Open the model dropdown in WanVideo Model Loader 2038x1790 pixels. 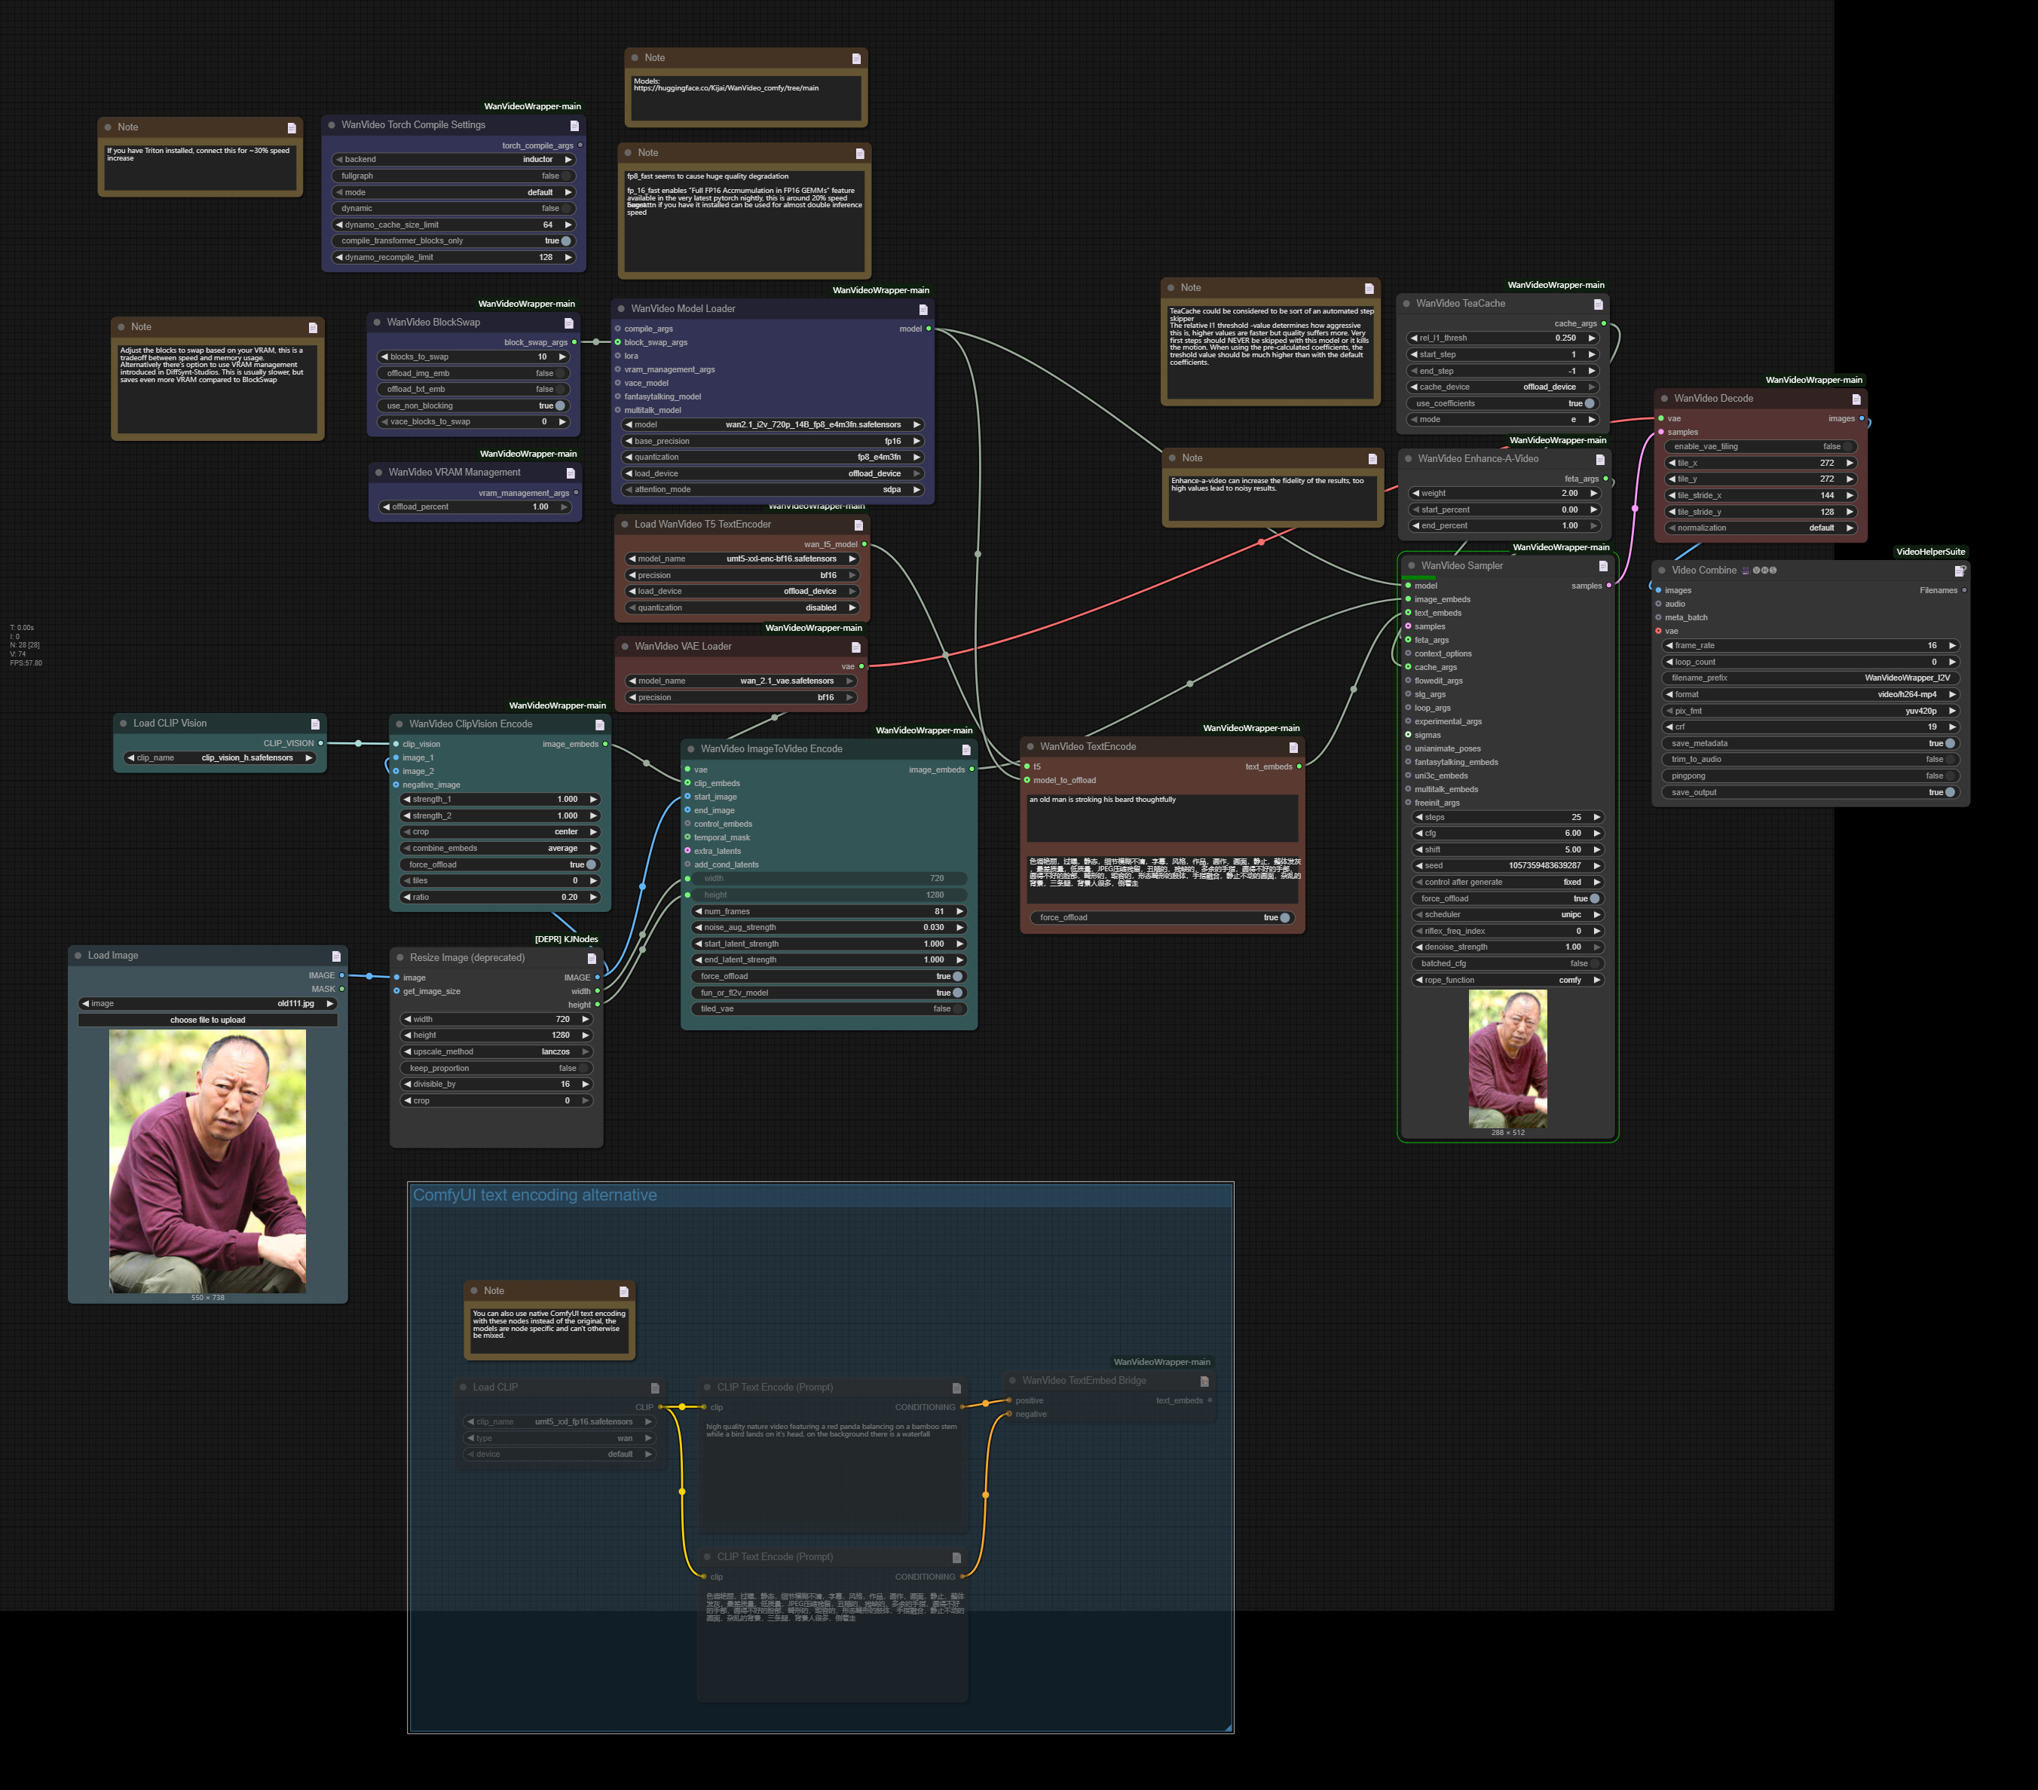coord(773,425)
